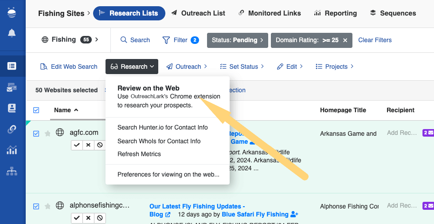Open the mail inbox sidebar icon
This screenshot has height=224, width=434.
click(x=12, y=87)
